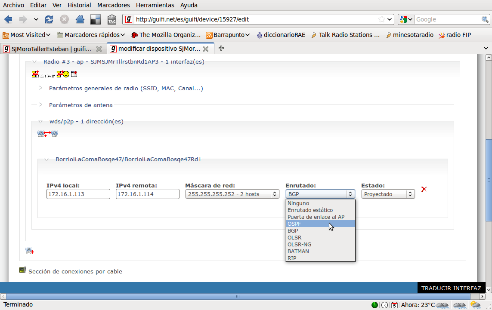
Task: Collapse the wds/p2p section
Action: [40, 122]
